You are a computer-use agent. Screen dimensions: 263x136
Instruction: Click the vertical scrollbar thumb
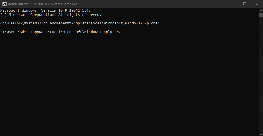click(x=261, y=16)
